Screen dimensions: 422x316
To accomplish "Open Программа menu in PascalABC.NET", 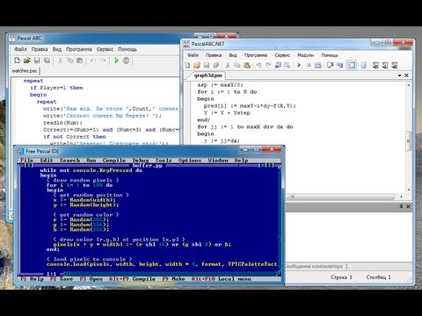I will [x=256, y=55].
